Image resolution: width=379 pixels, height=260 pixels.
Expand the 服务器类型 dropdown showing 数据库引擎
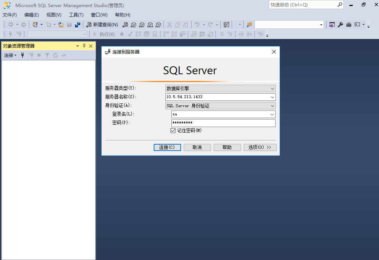click(273, 88)
